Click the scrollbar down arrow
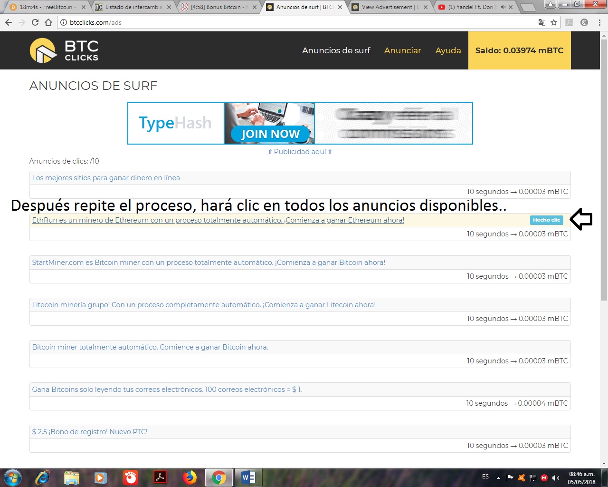The image size is (608, 487). [604, 464]
